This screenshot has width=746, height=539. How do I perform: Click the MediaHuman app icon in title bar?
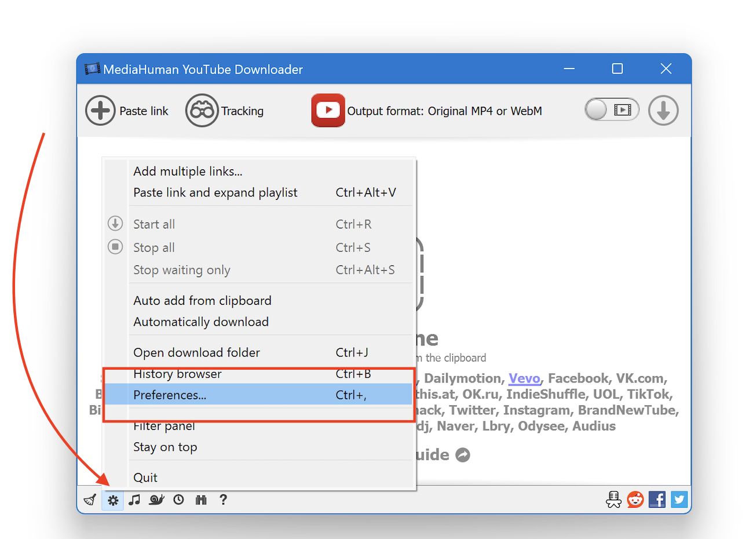tap(92, 70)
